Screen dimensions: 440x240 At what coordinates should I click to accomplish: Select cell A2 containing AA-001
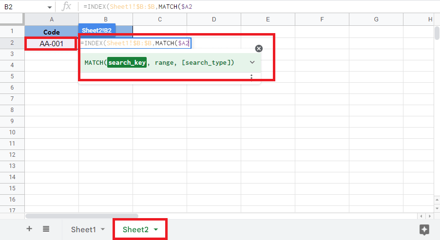(51, 43)
